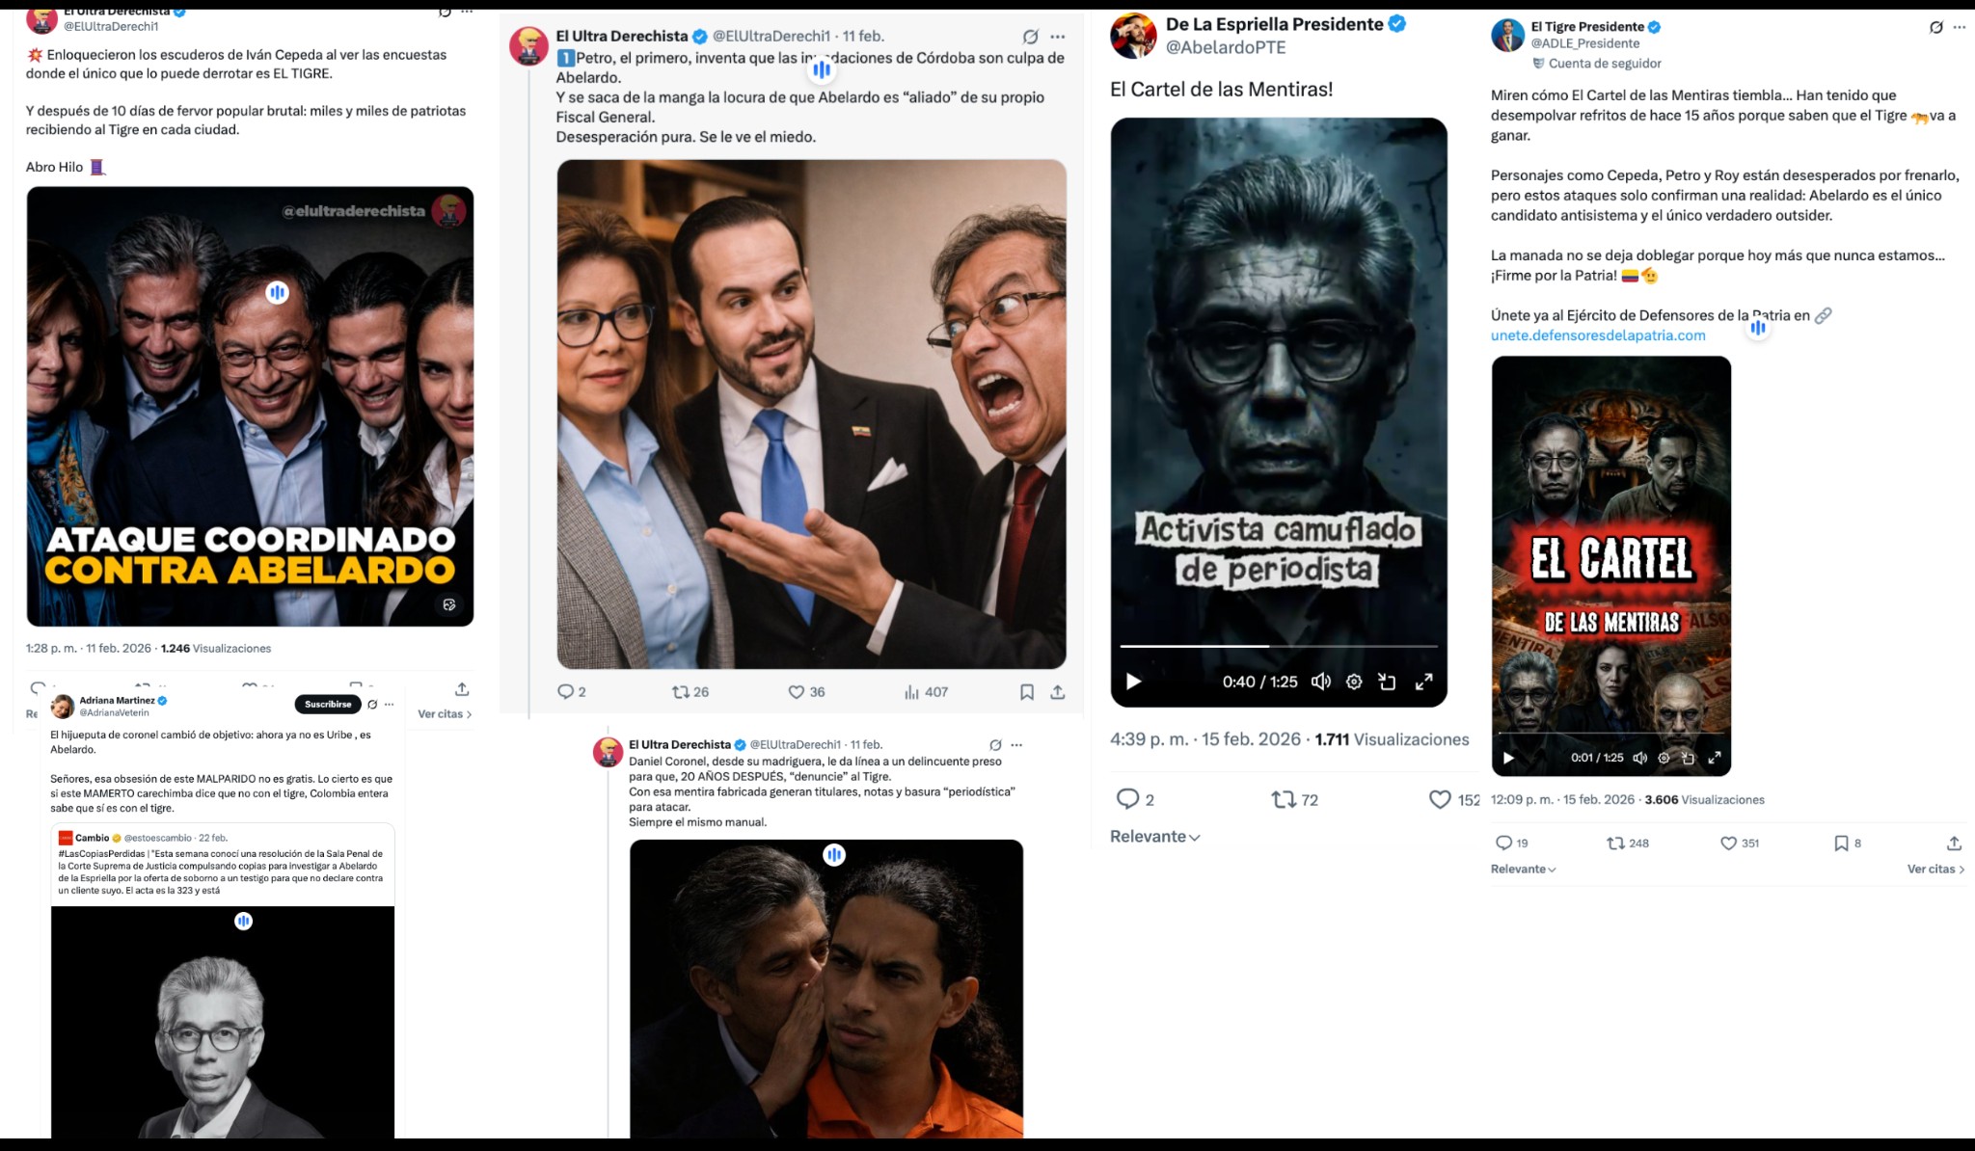This screenshot has width=1975, height=1151.
Task: Toggle mute on the El Cartel poster video
Action: (1639, 758)
